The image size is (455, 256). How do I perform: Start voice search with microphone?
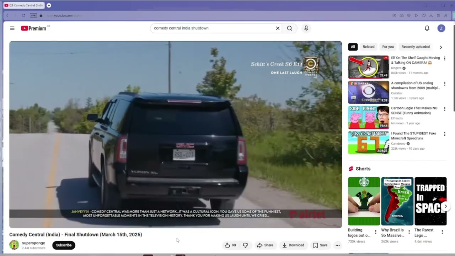[x=306, y=28]
